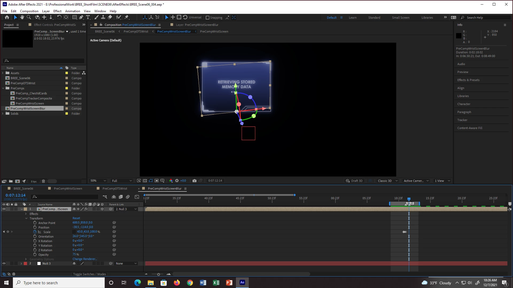513x288 pixels.
Task: Select the Pen tool
Action: point(81,17)
